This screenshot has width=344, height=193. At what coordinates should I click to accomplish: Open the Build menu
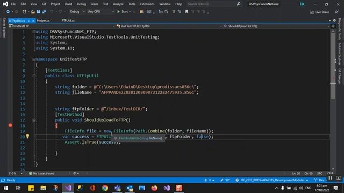(x=68, y=4)
